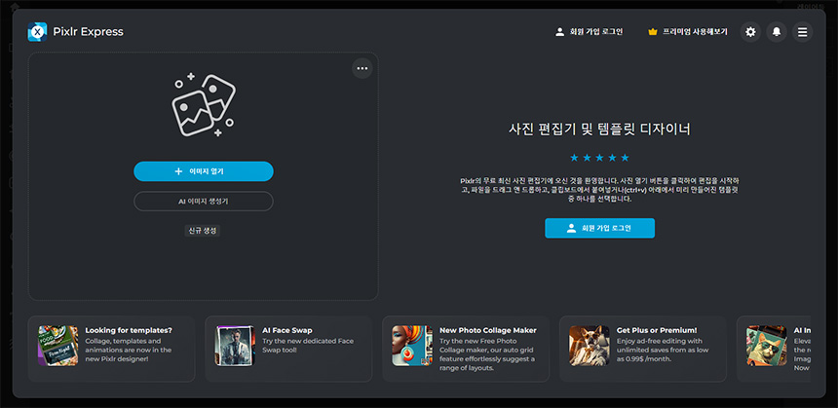838x408 pixels.
Task: Click the collage maker woman thumbnail
Action: tap(412, 346)
